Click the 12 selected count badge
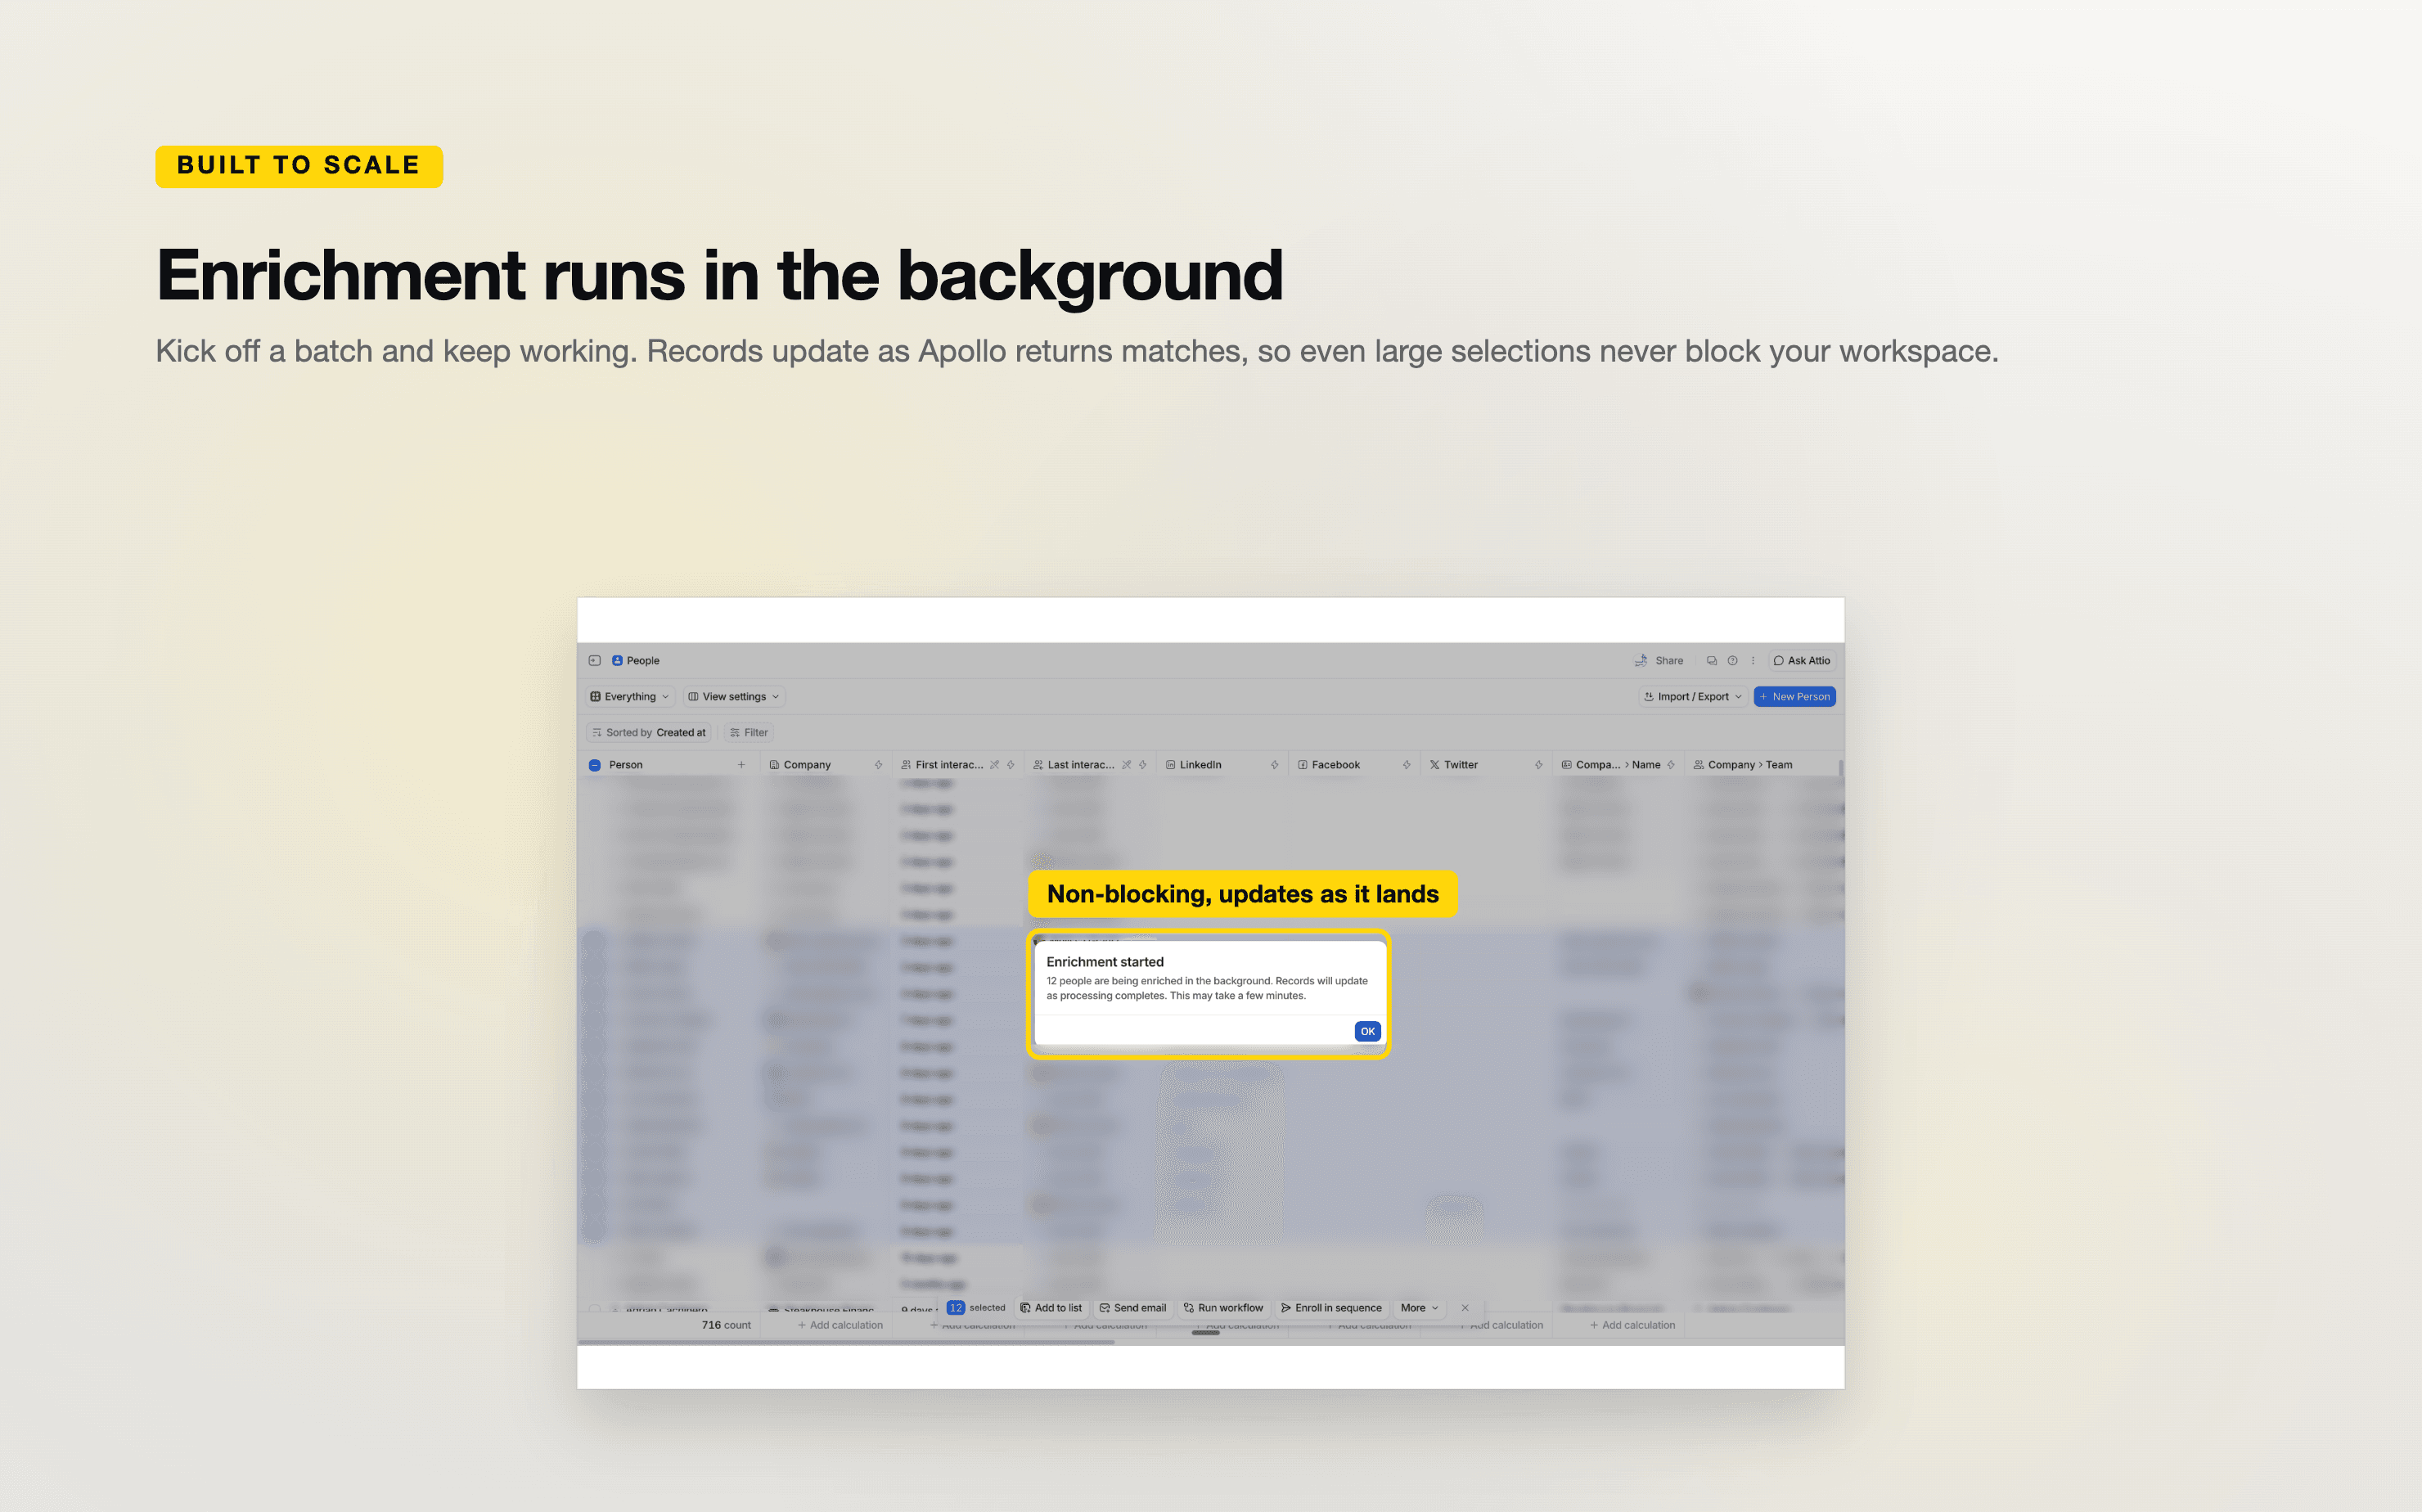Screen dimensions: 2422x1512 (x=955, y=1307)
